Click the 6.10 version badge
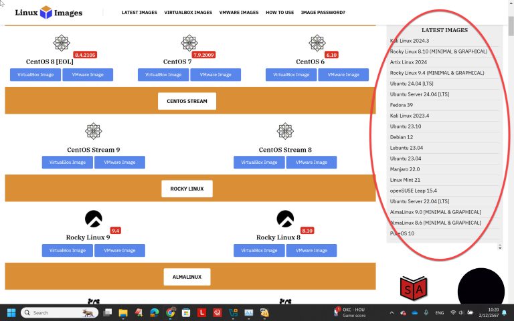Viewport: 514px width, 321px height. click(331, 55)
